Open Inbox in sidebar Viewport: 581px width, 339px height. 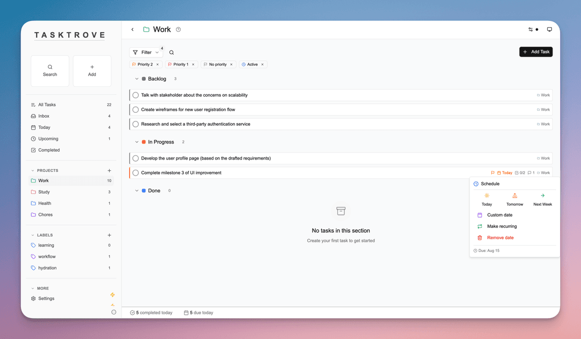point(71,116)
